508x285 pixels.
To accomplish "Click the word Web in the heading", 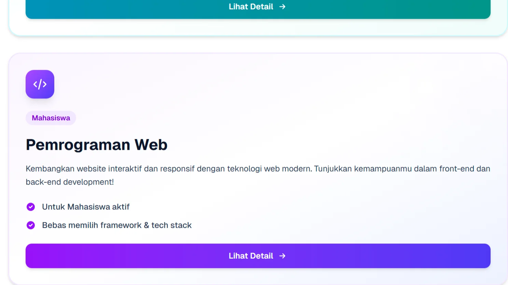I will tap(151, 145).
